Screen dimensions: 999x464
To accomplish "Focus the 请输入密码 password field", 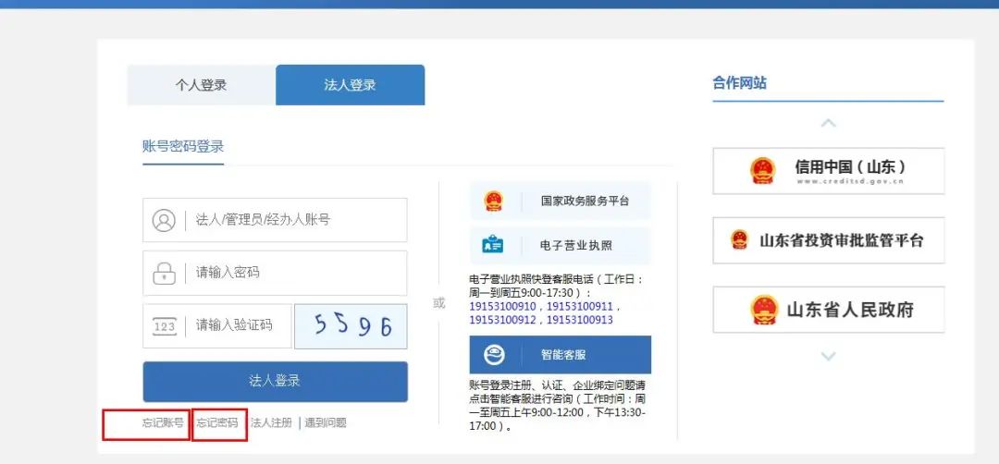I will [x=296, y=273].
